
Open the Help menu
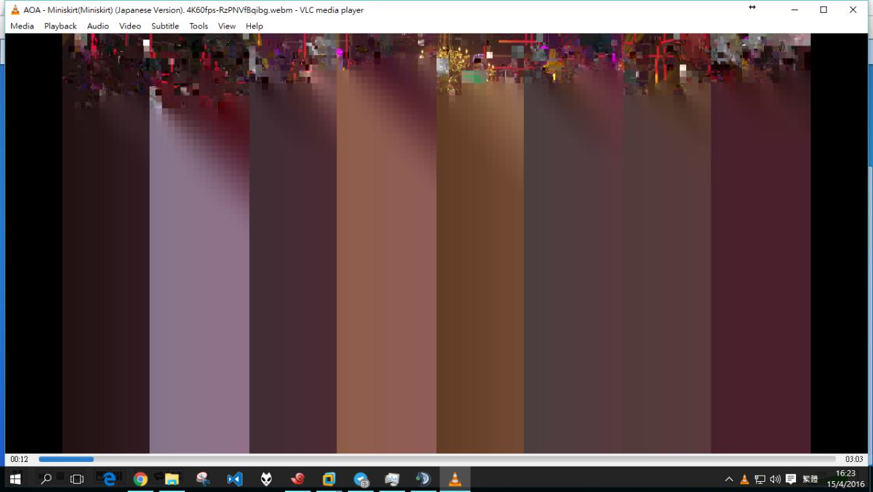pyautogui.click(x=254, y=26)
